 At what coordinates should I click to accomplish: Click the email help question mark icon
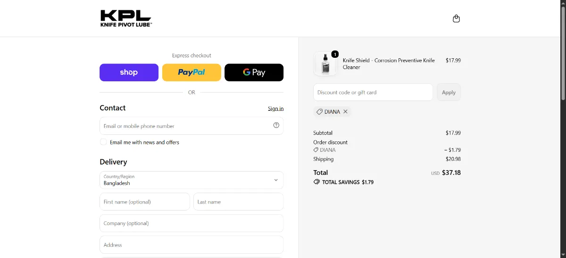pos(276,125)
